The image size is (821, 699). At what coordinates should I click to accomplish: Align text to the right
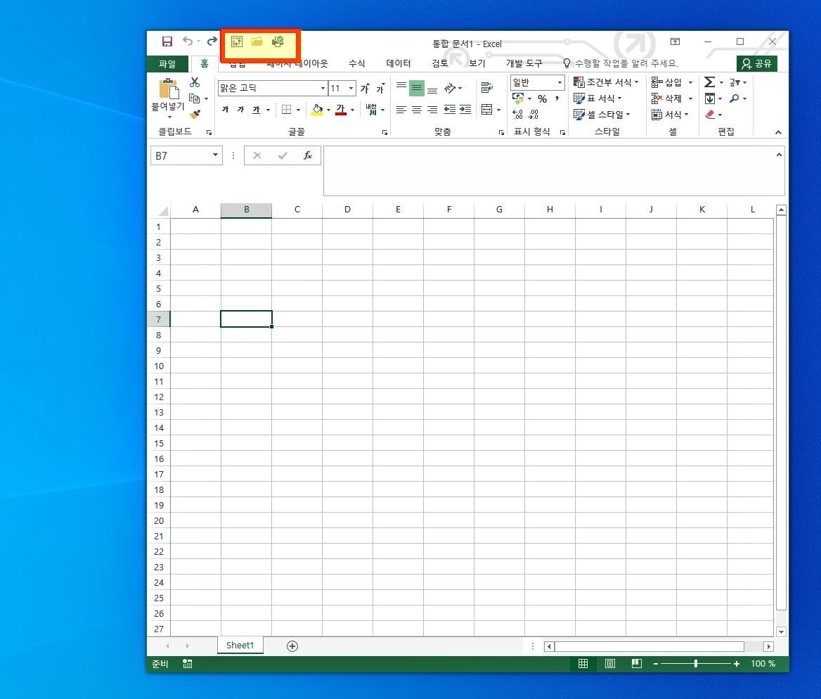coord(432,110)
